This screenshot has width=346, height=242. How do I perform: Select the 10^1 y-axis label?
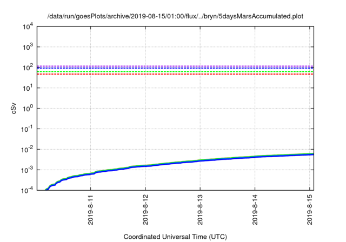28,88
